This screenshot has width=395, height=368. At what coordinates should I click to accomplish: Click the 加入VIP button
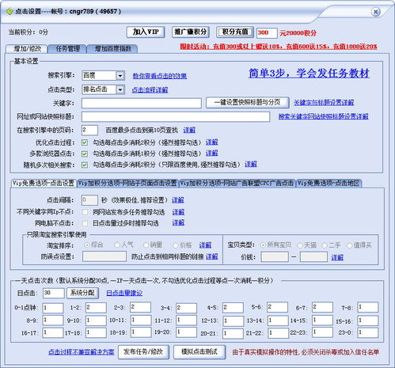pos(146,32)
